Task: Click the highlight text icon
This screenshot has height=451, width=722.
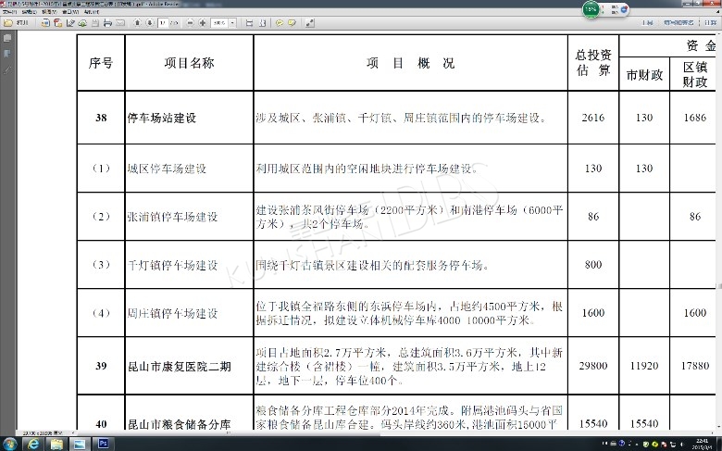Action: [292, 22]
